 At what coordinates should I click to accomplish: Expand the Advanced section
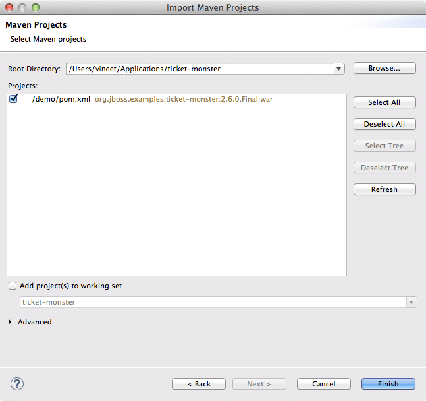(x=11, y=322)
